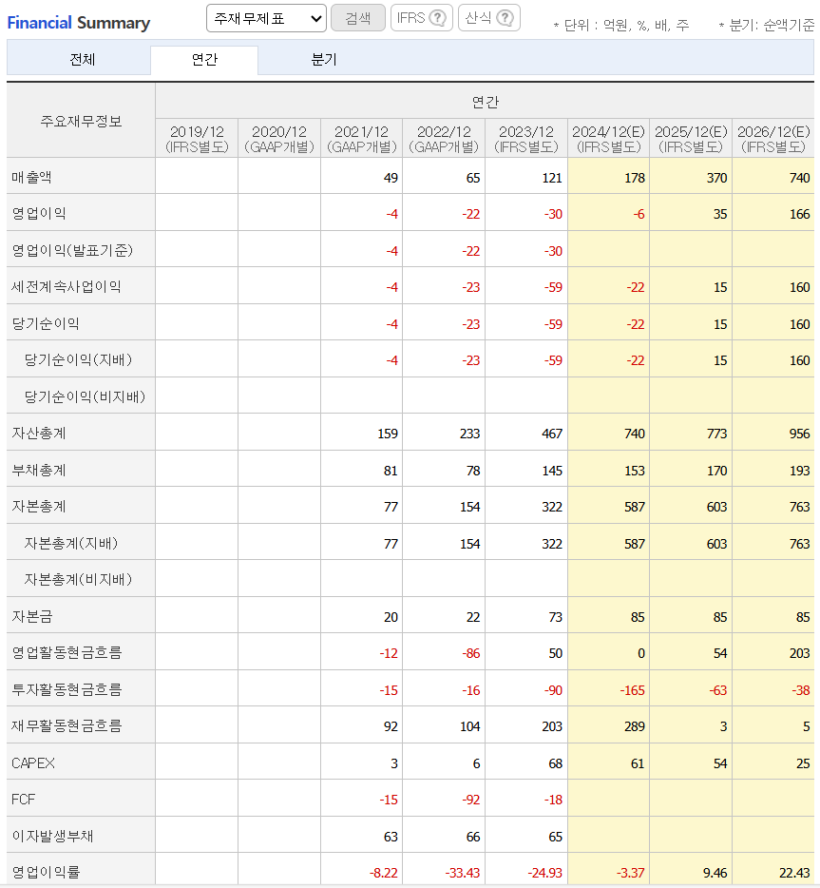
Task: Click the FCF row label
Action: 23,799
